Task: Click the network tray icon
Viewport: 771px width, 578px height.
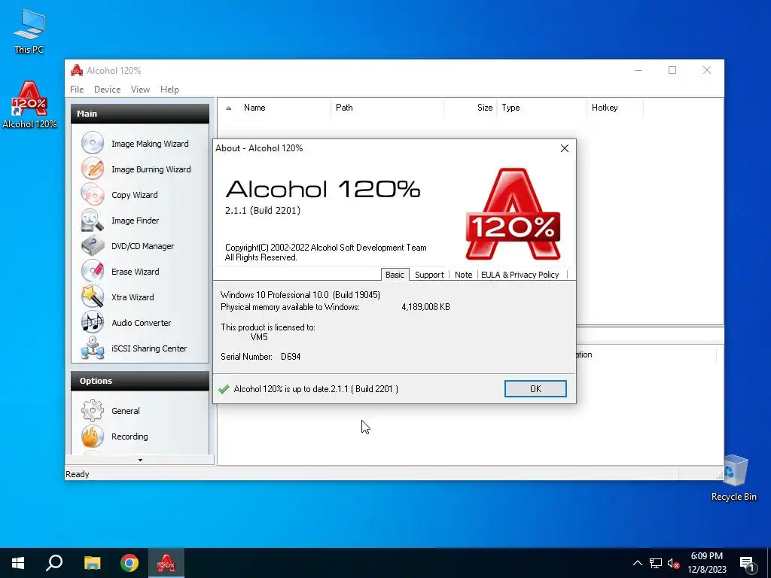Action: click(656, 563)
